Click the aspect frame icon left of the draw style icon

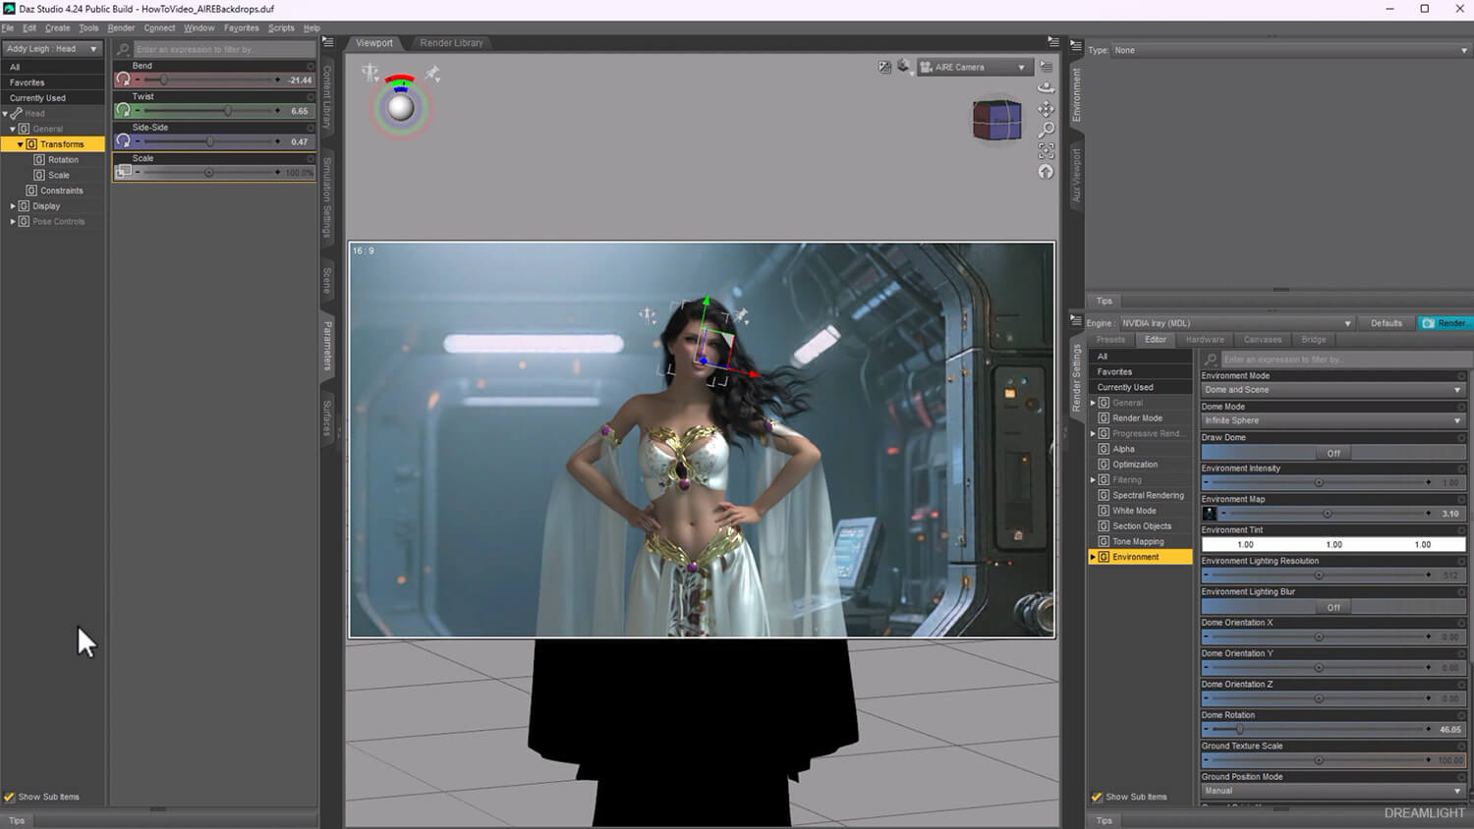point(884,67)
